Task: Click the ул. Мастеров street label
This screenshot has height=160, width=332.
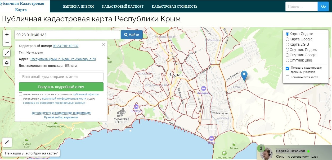Action: [220, 113]
